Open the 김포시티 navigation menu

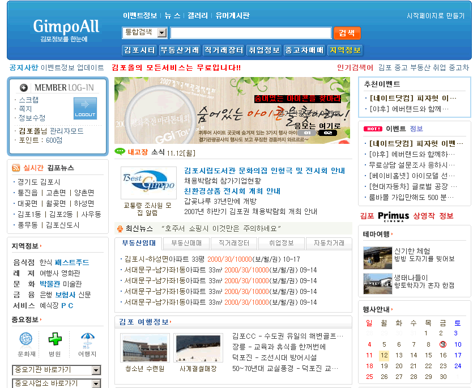(139, 50)
